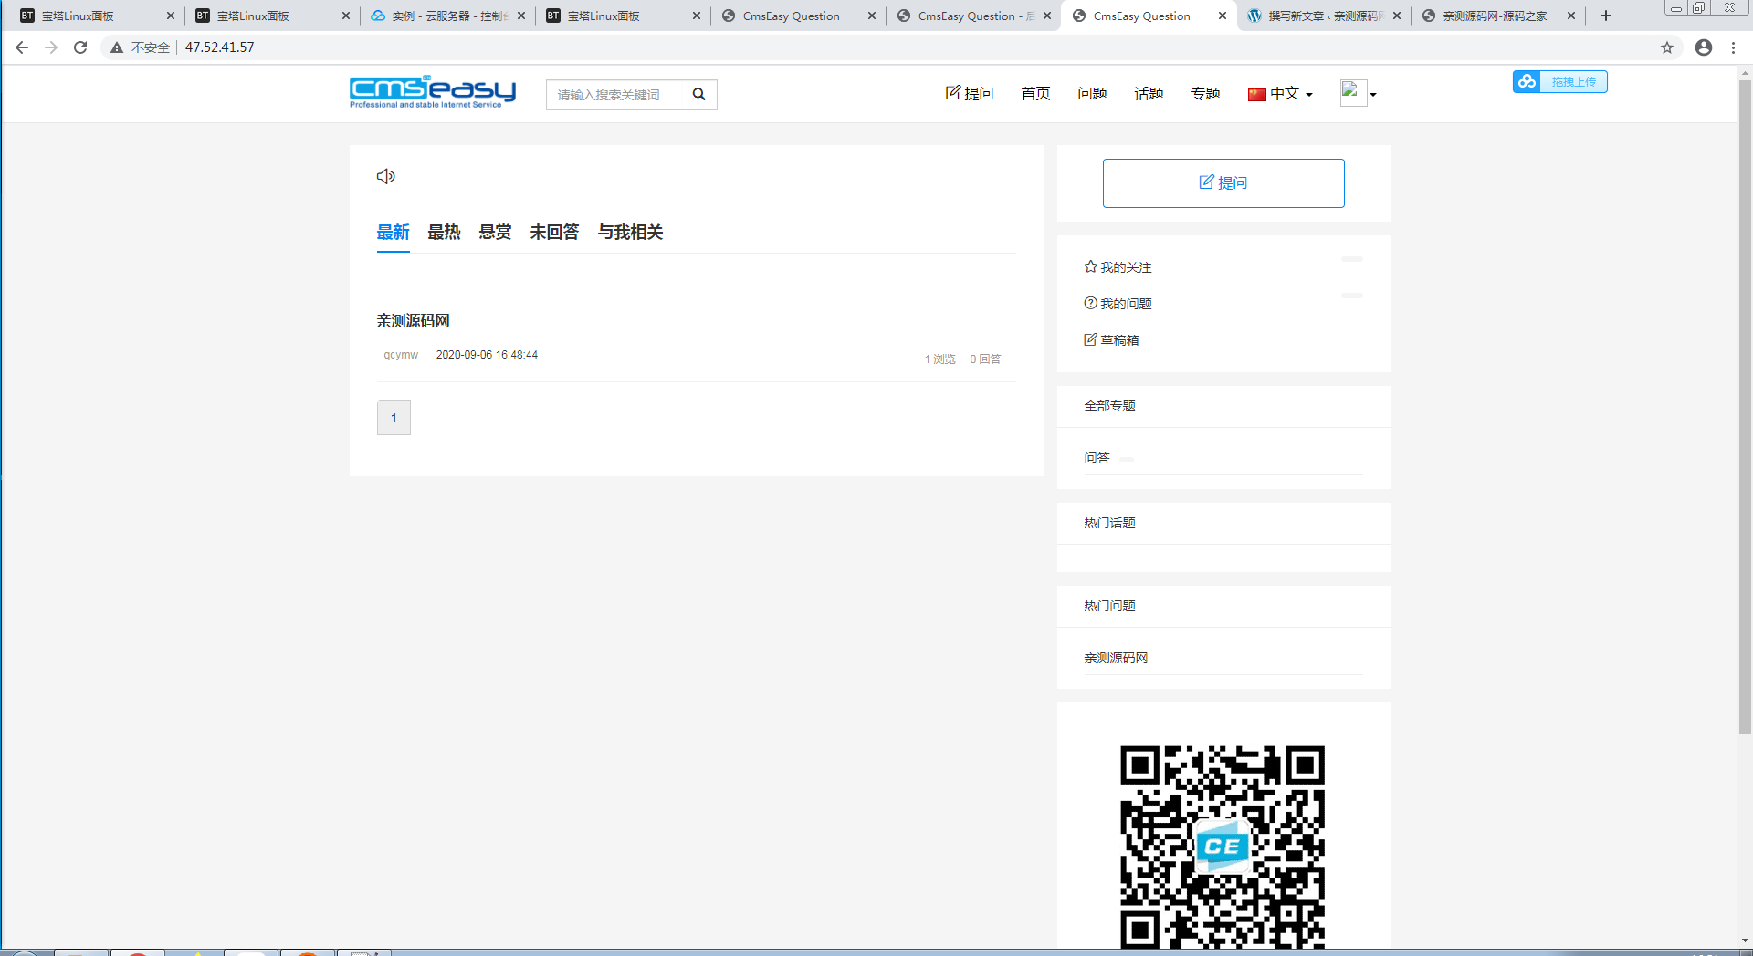The image size is (1753, 956).
Task: Switch to the 实例 - 云服务器 tab
Action: [x=446, y=16]
